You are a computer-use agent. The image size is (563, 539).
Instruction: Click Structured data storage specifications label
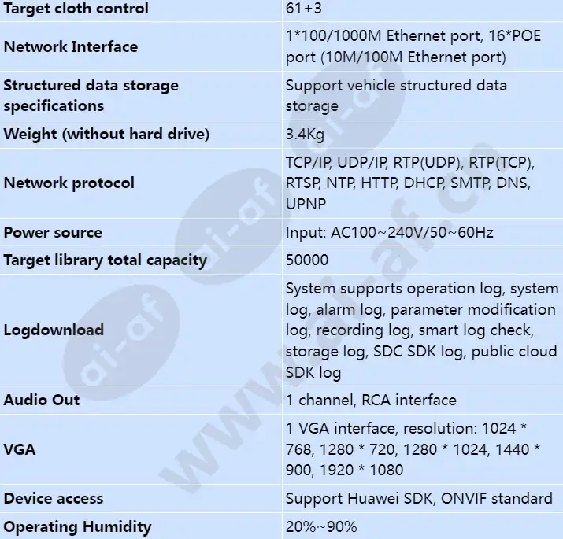91,95
